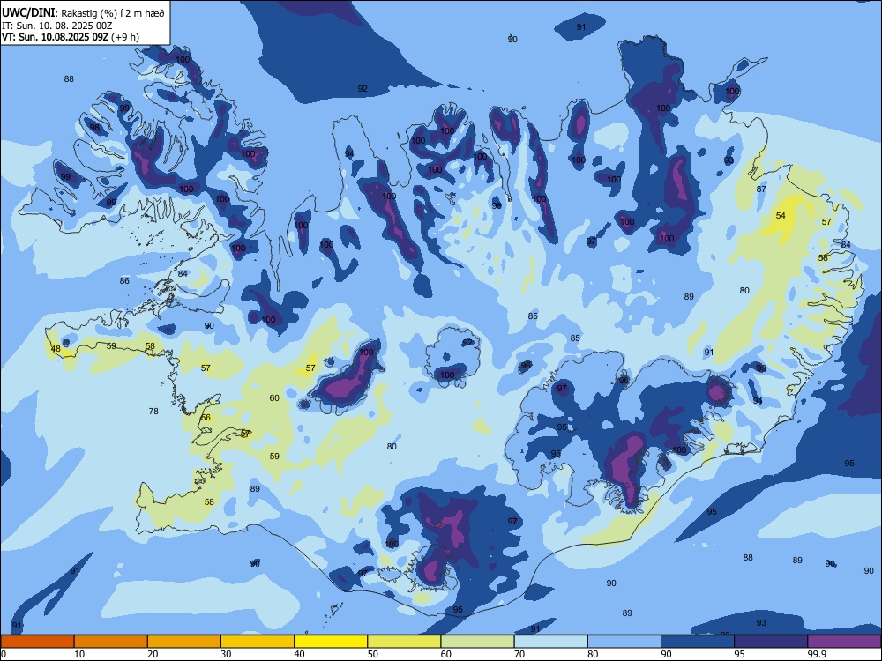Image resolution: width=882 pixels, height=661 pixels.
Task: Pick the indigo 95–99.9 legend swatch
Action: [771, 642]
